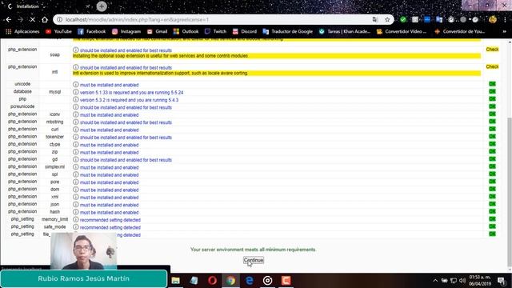Click info icon in safe_mode row
512x288 pixels.
pyautogui.click(x=76, y=227)
